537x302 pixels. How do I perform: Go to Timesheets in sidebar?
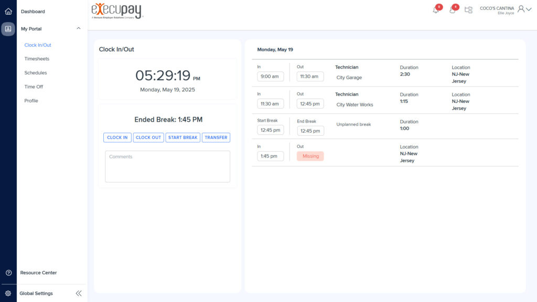coord(37,59)
